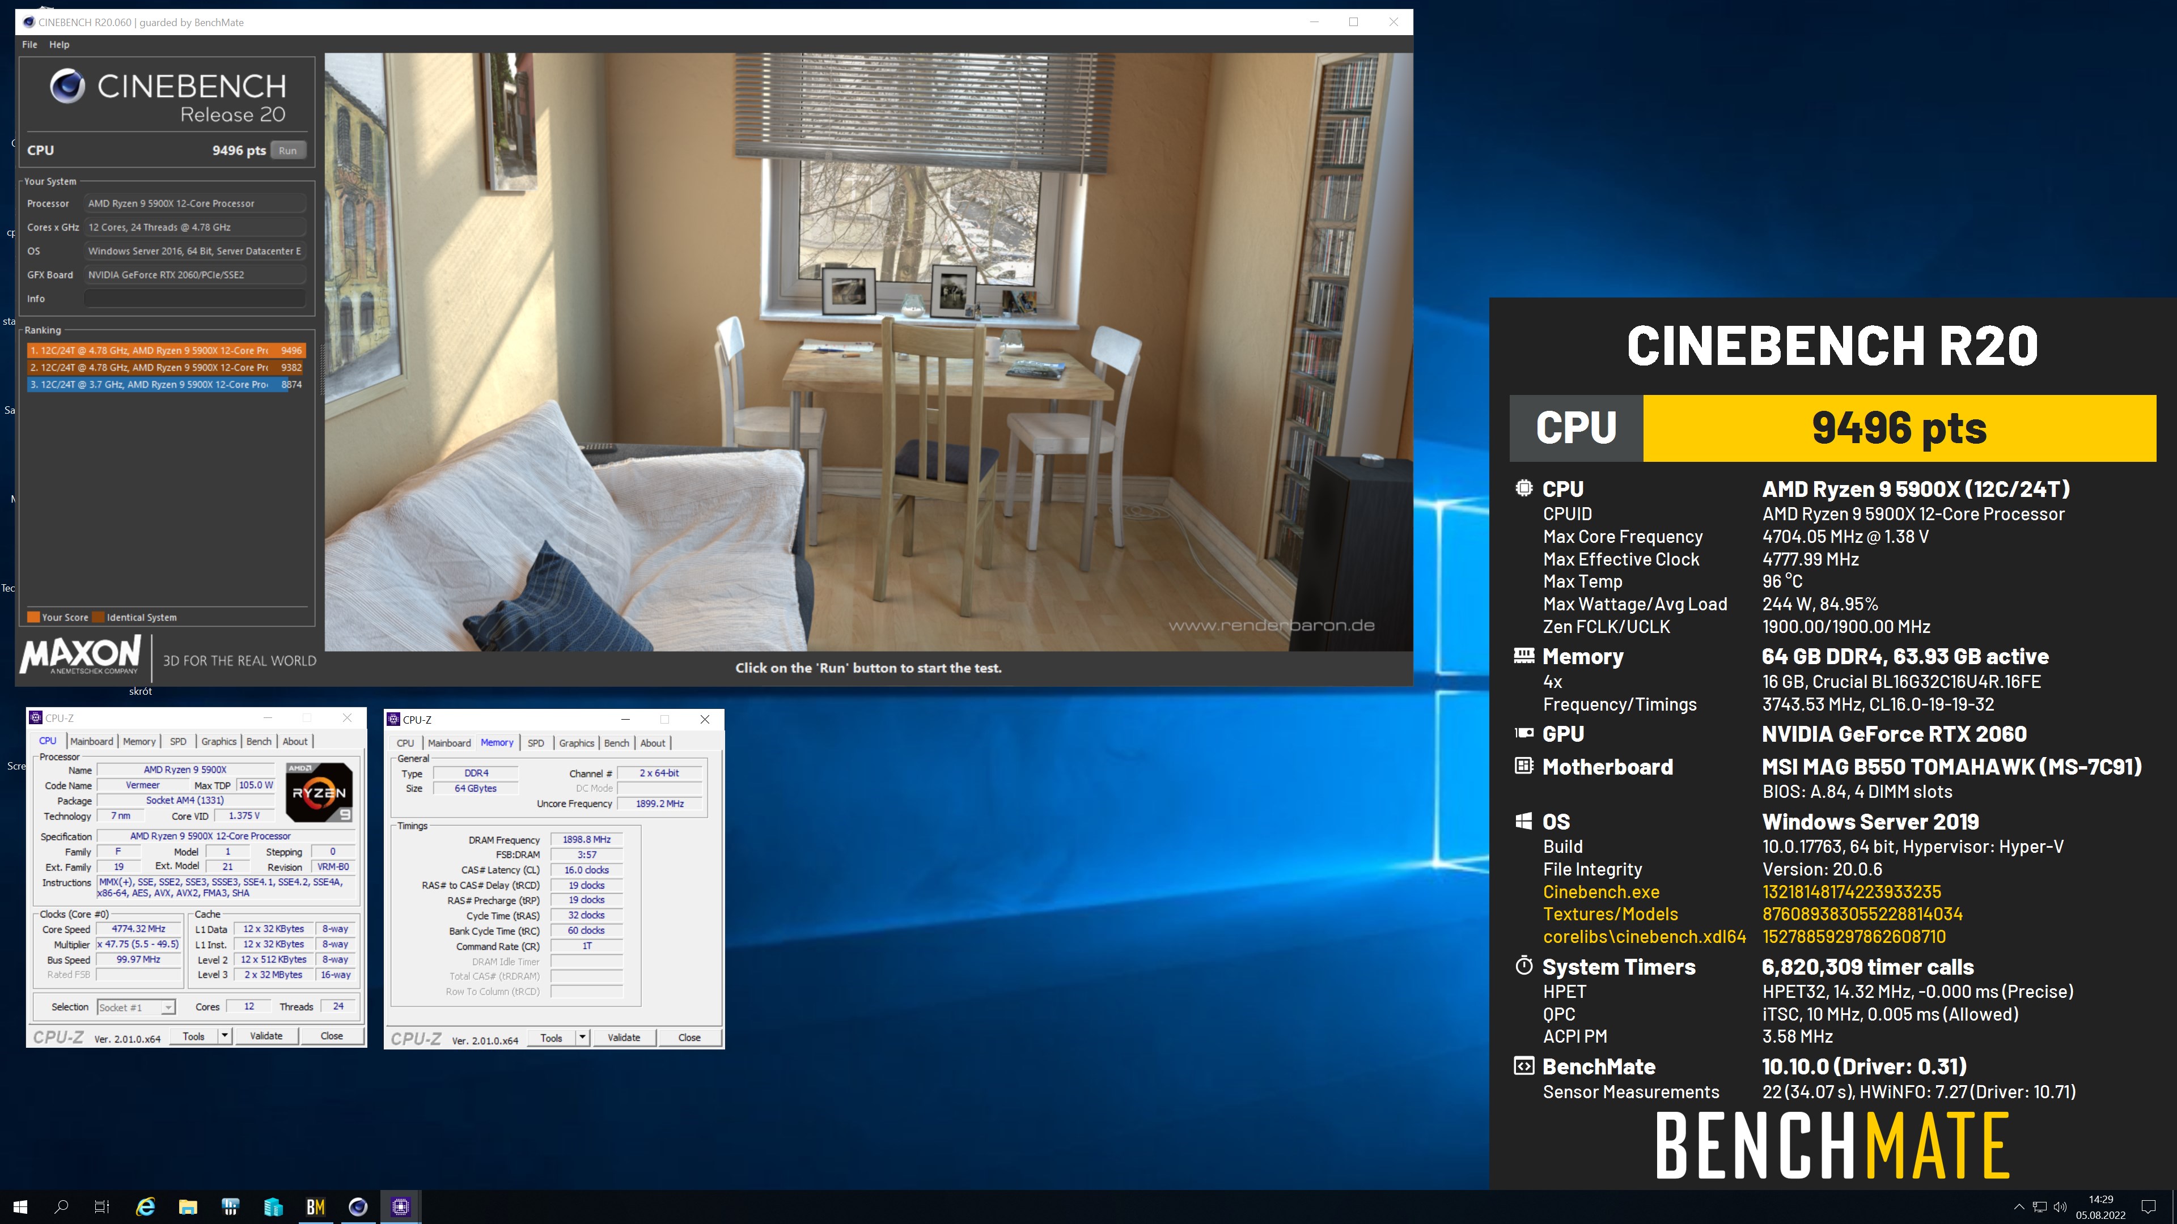Viewport: 2177px width, 1224px height.
Task: Open the Bench tab in right CPU-Z window
Action: tap(616, 742)
